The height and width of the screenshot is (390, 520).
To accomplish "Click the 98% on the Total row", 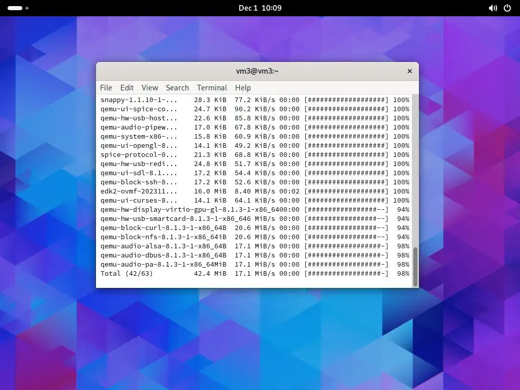I will coord(403,274).
